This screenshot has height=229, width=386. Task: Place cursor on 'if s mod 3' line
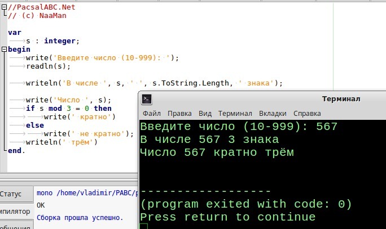68,108
